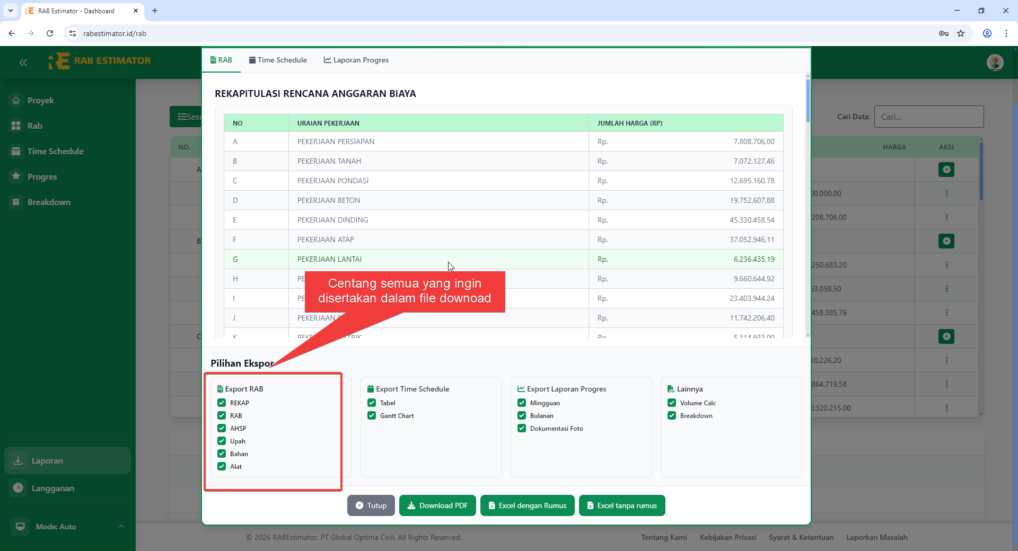Click the Breakdown archive icon in sidebar
1018x551 pixels.
click(x=16, y=202)
